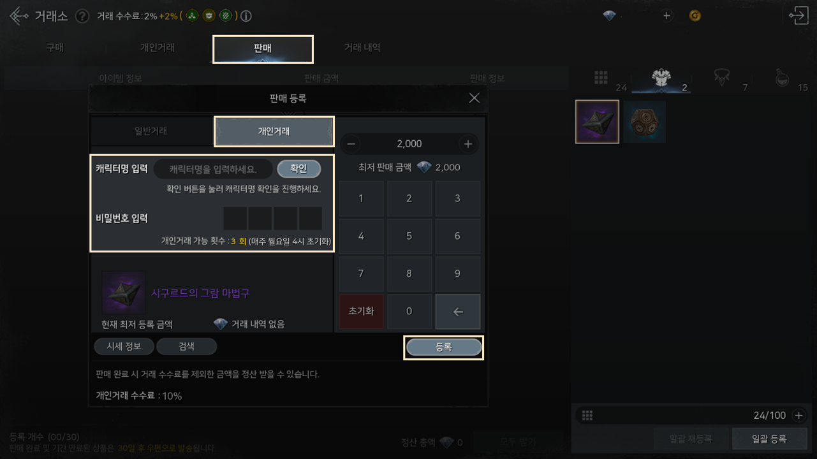Expand inventory slots with plus icon

799,416
